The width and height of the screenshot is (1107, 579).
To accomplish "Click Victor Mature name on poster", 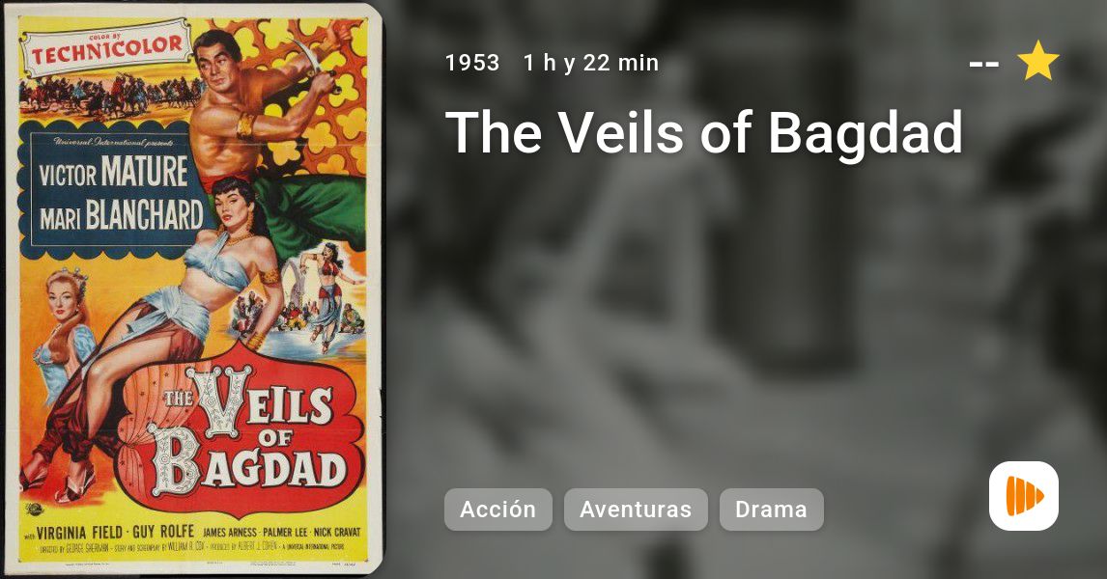I will point(114,172).
